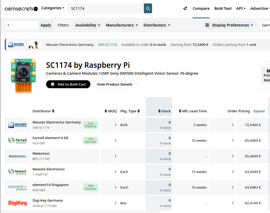Click the paper plane icon
The image size is (270, 213).
tap(185, 8)
